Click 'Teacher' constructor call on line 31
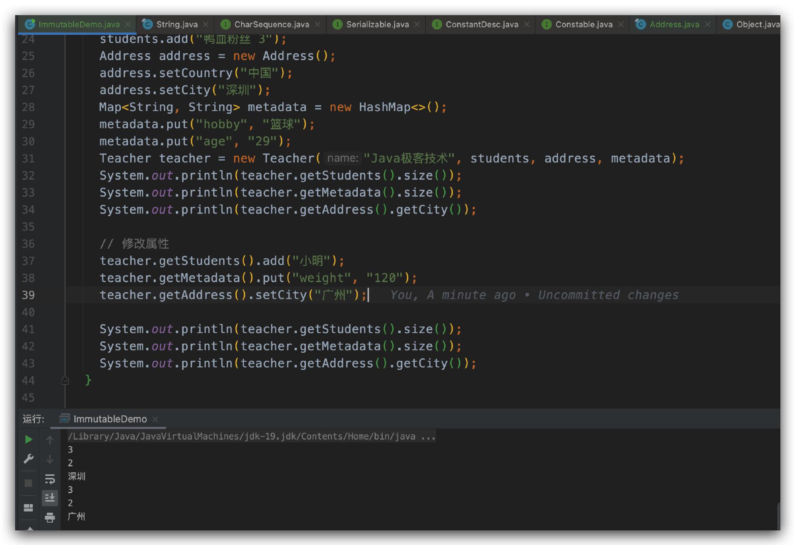Screen dimensions: 795x545 (x=289, y=158)
